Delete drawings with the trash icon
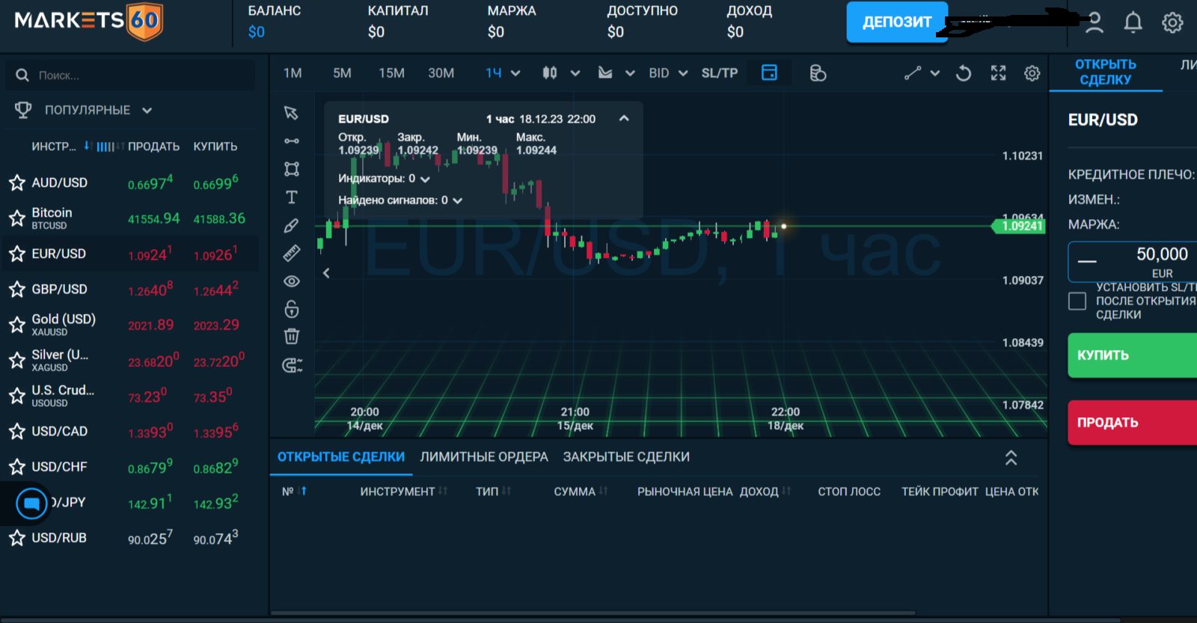The image size is (1197, 623). pos(292,337)
